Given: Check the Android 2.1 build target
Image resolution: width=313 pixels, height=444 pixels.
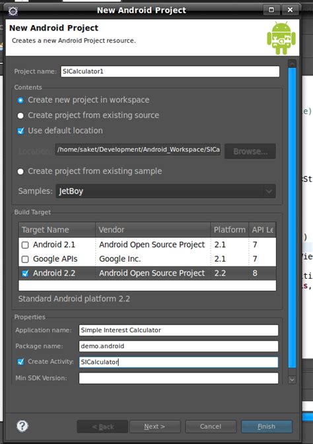Looking at the screenshot, I should pos(25,245).
